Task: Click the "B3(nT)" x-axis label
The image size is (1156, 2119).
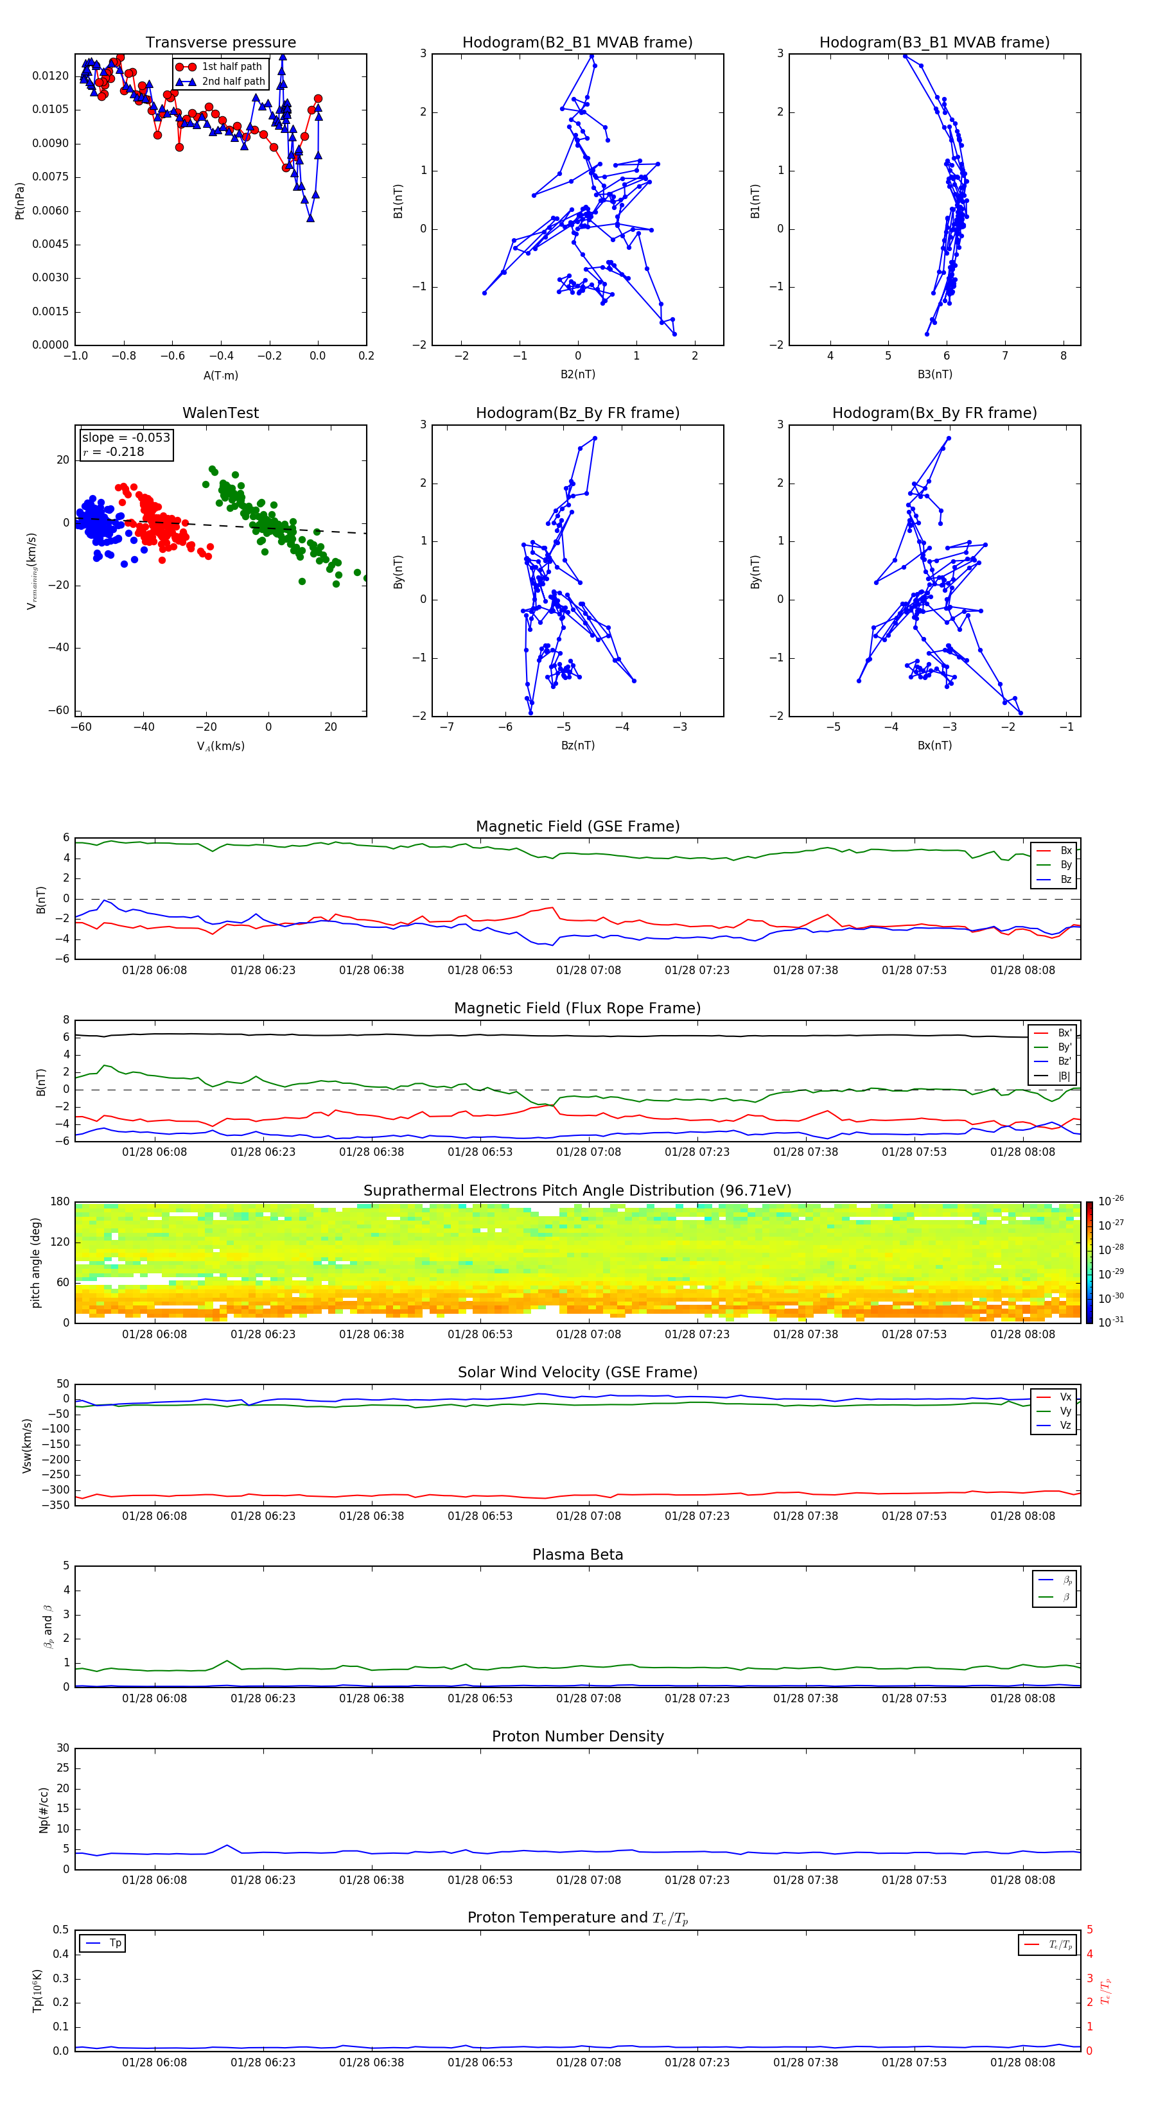Action: point(934,374)
